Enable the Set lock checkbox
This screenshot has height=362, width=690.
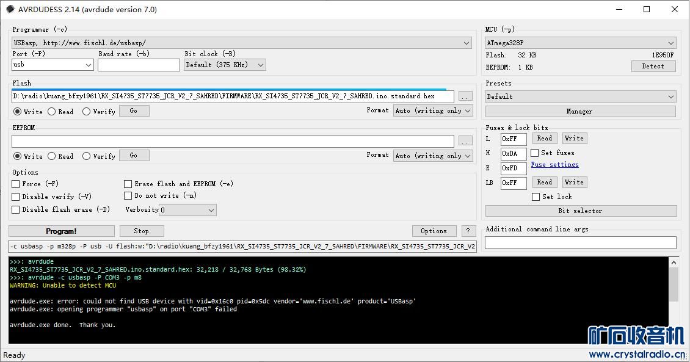[x=536, y=197]
